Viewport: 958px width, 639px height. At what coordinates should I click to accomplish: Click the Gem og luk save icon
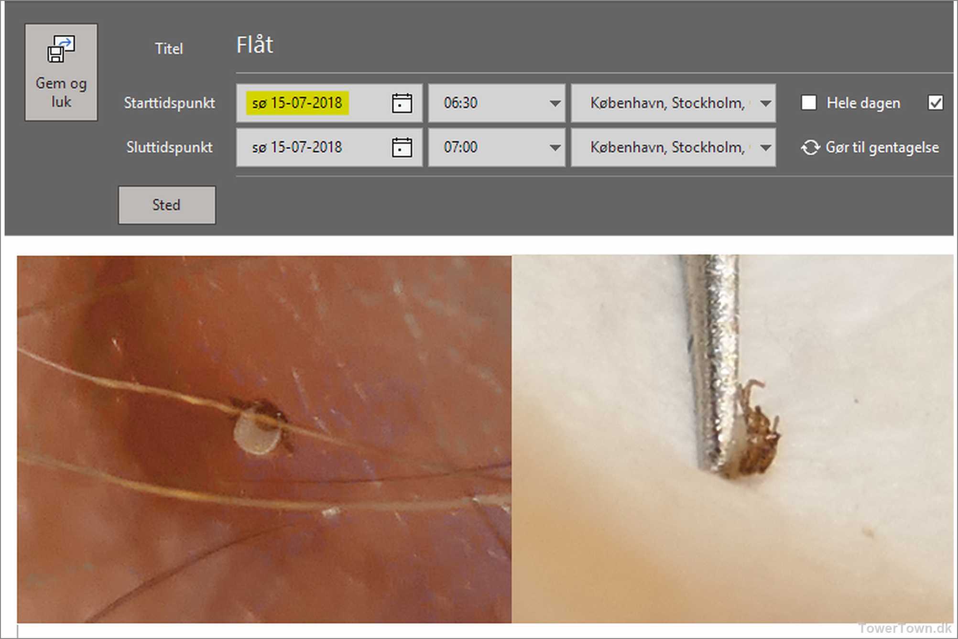[x=61, y=49]
